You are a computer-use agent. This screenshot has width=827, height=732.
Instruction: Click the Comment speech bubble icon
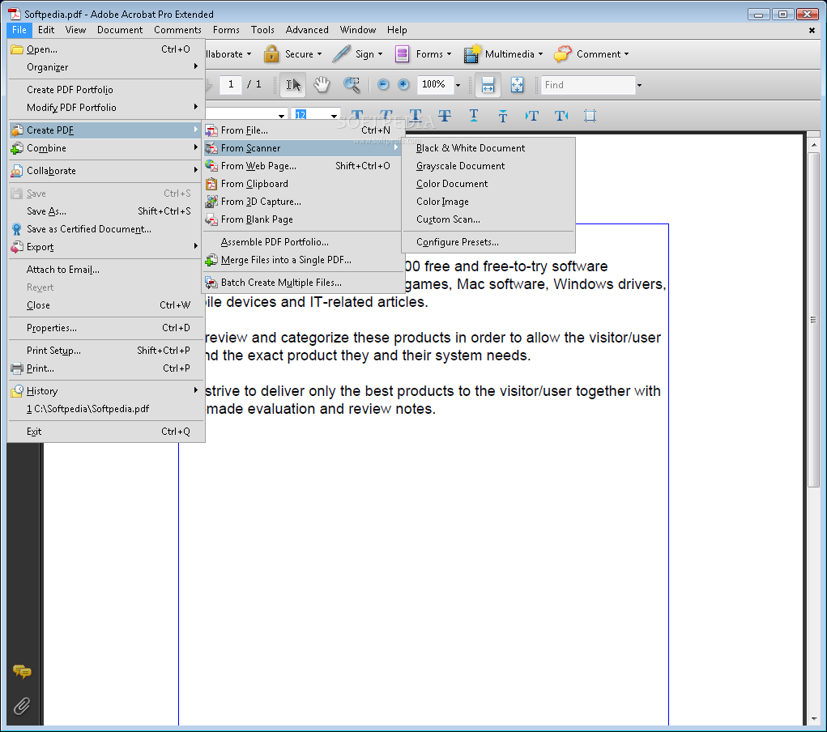[x=563, y=53]
